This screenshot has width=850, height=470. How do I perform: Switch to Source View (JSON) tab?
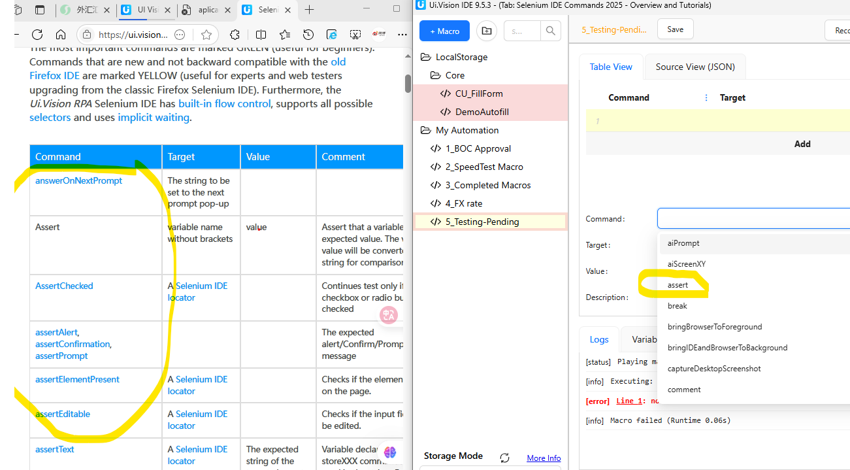tap(695, 67)
